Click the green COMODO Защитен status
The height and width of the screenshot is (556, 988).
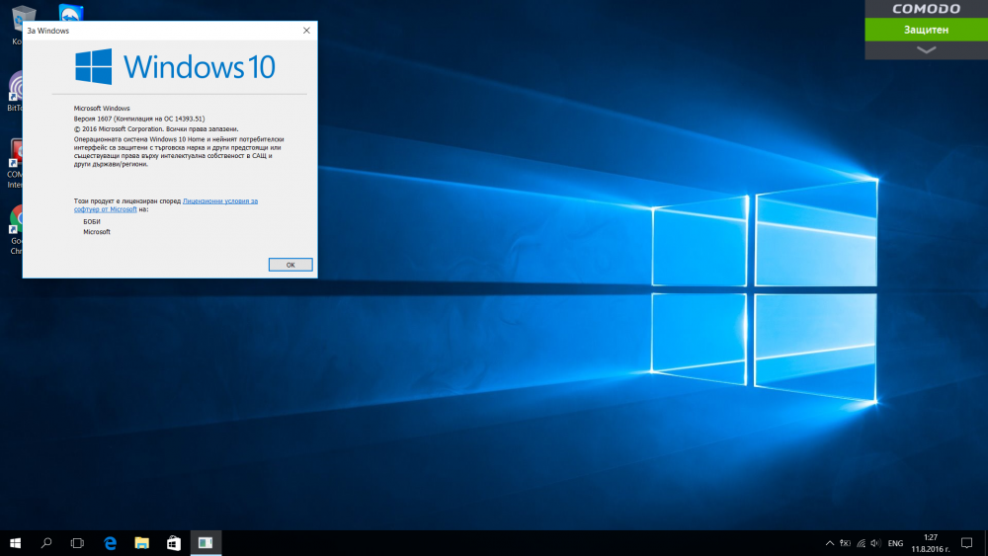coord(927,30)
